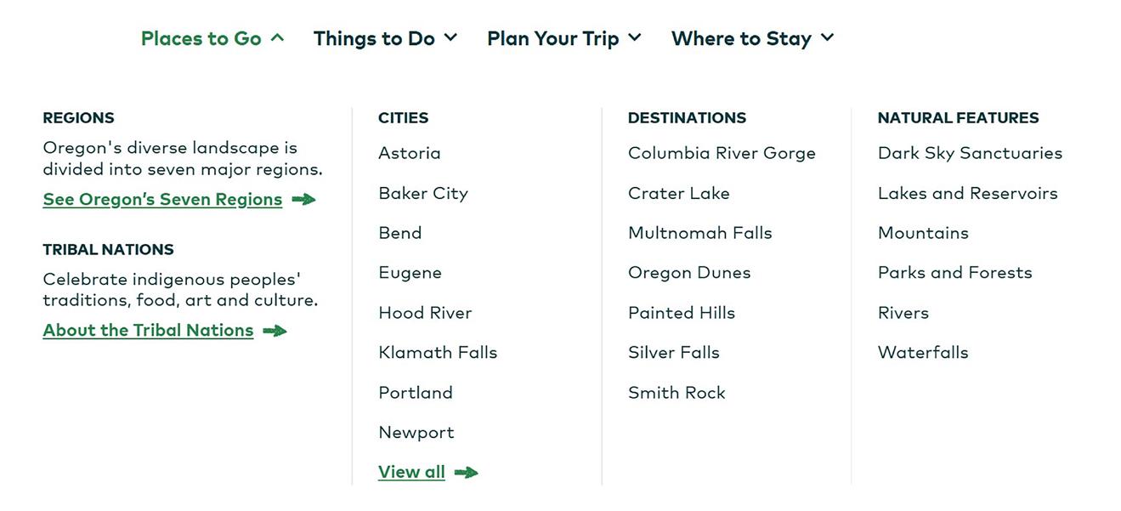Go to the Hood River city page

[425, 313]
